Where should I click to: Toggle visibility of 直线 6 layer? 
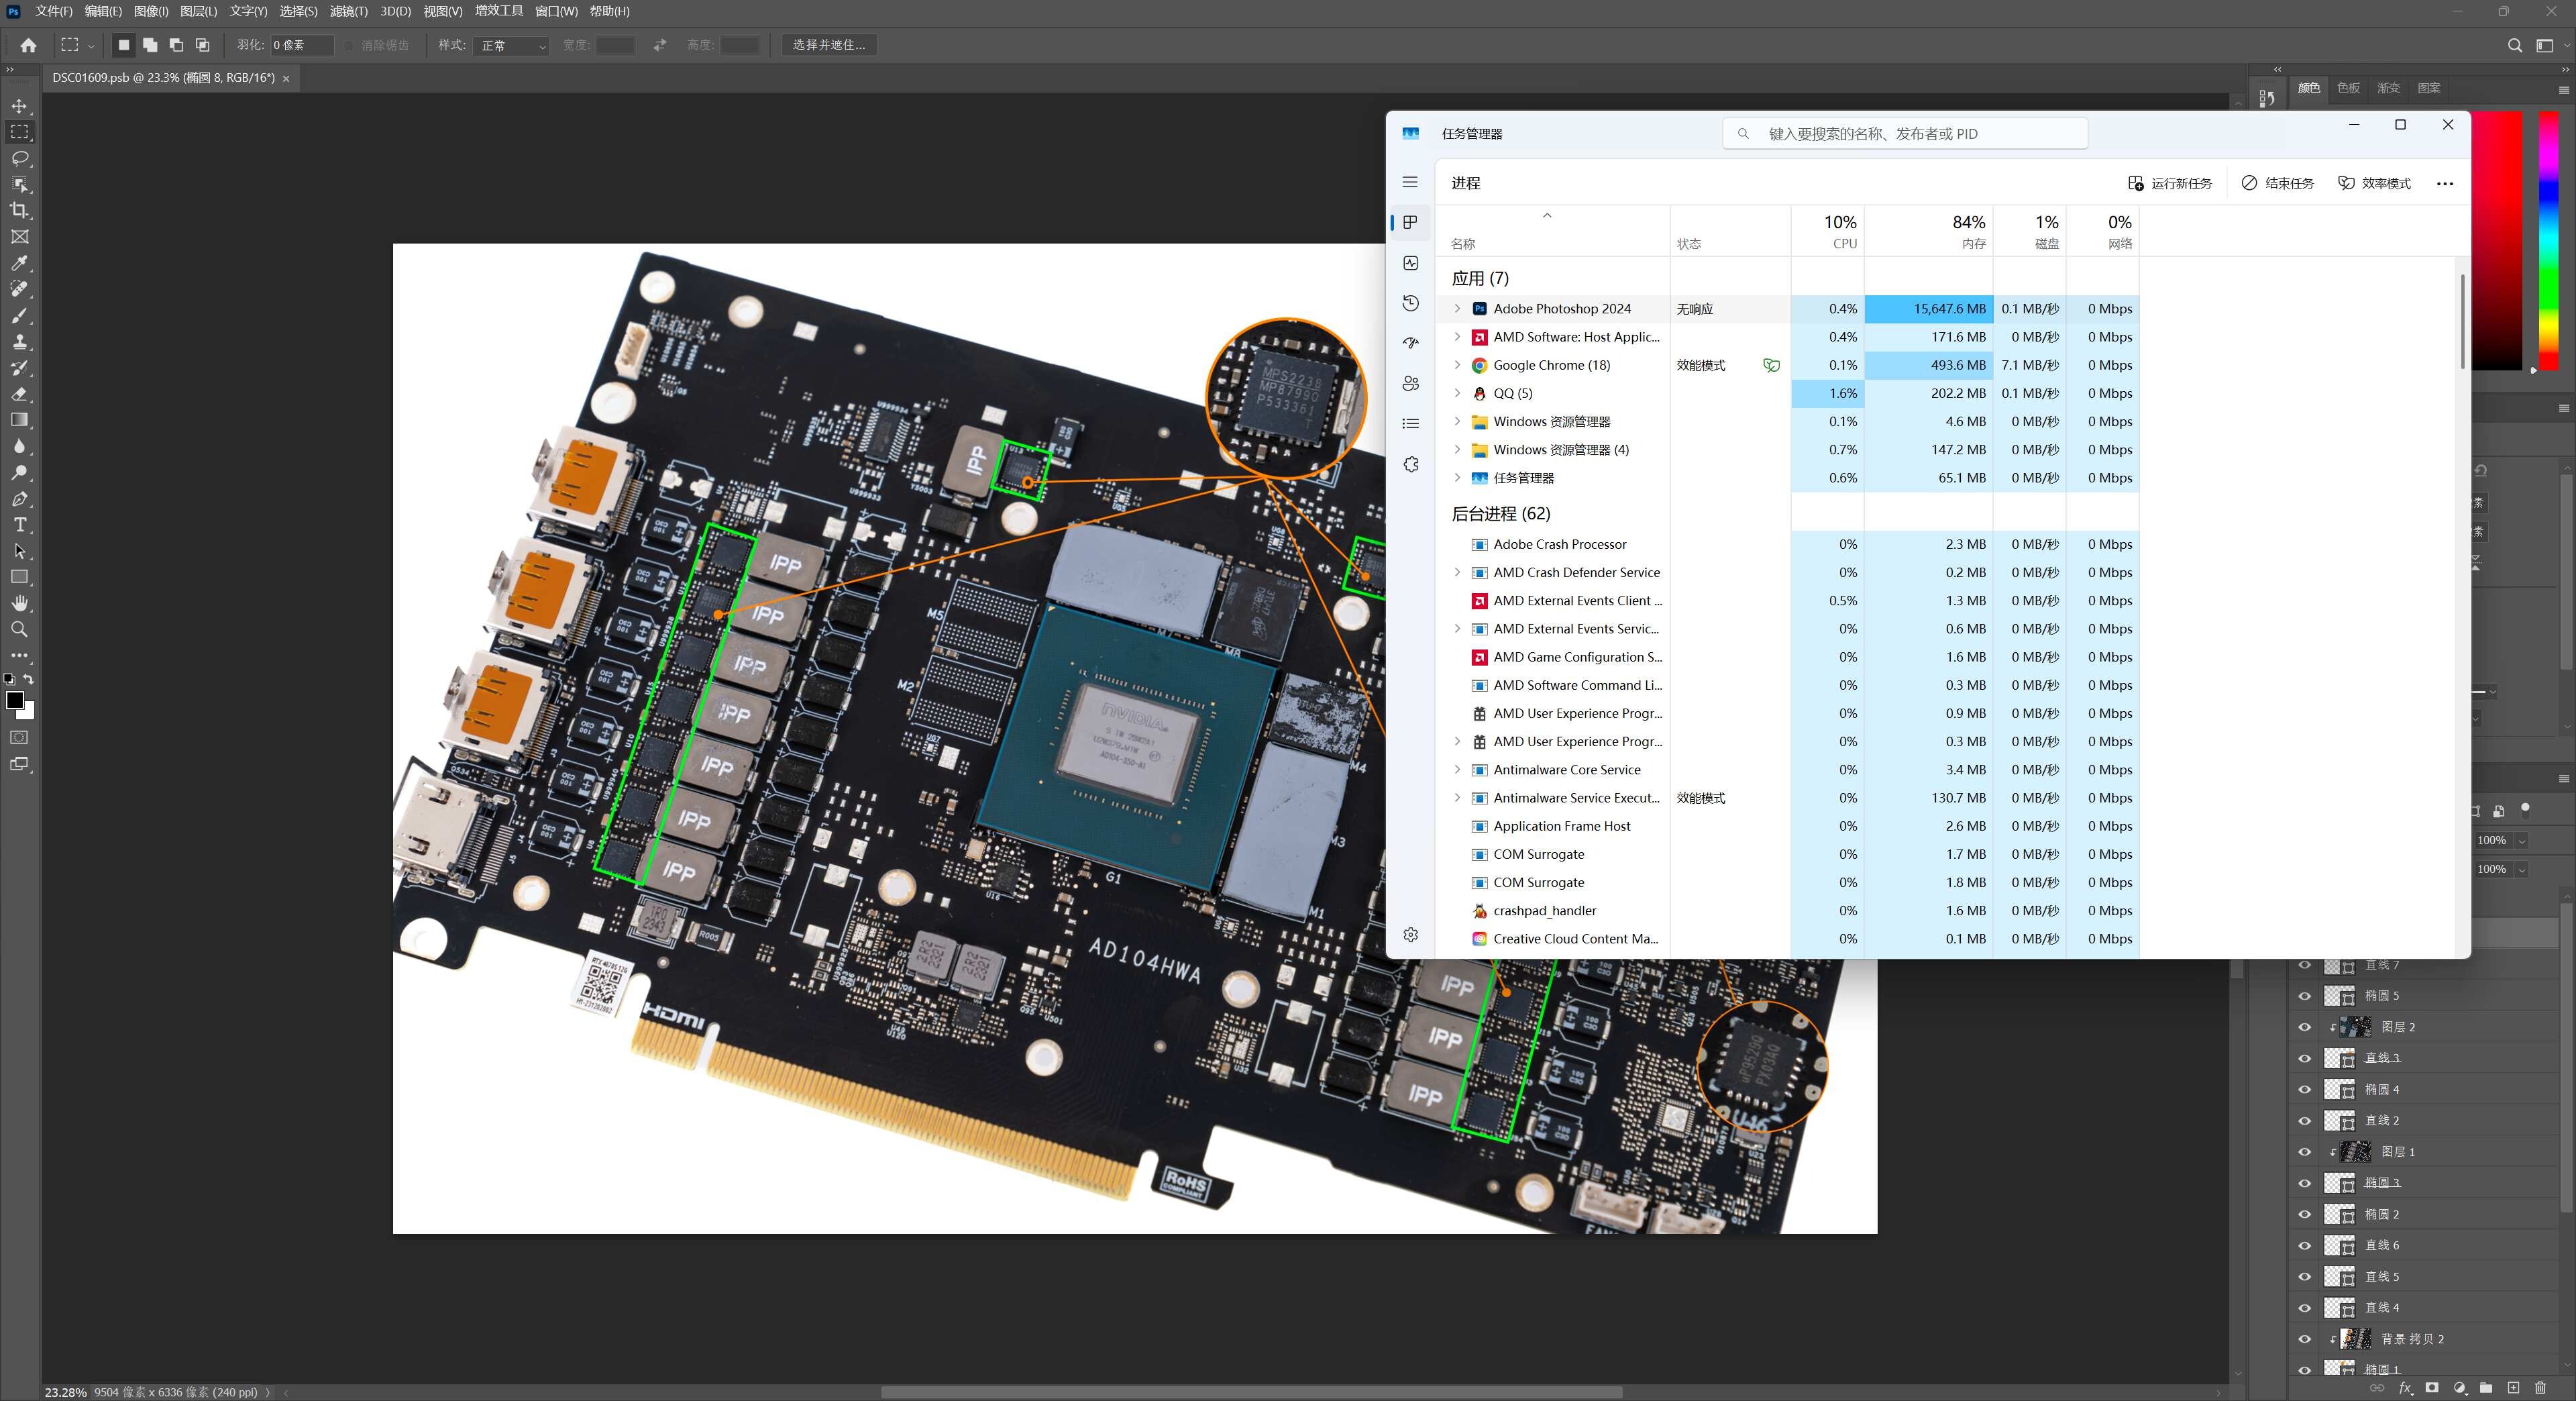(2305, 1246)
